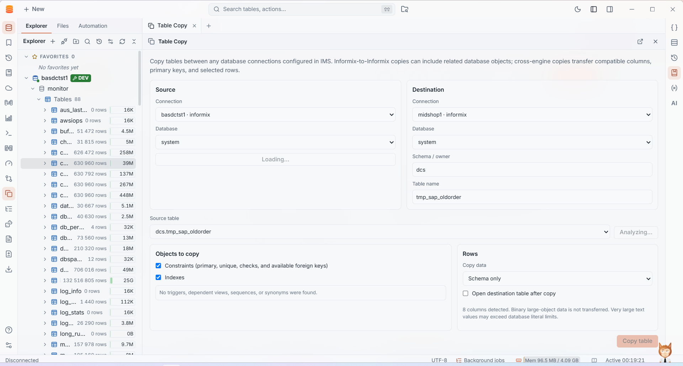Switch to the Automation tab
683x366 pixels.
93,26
